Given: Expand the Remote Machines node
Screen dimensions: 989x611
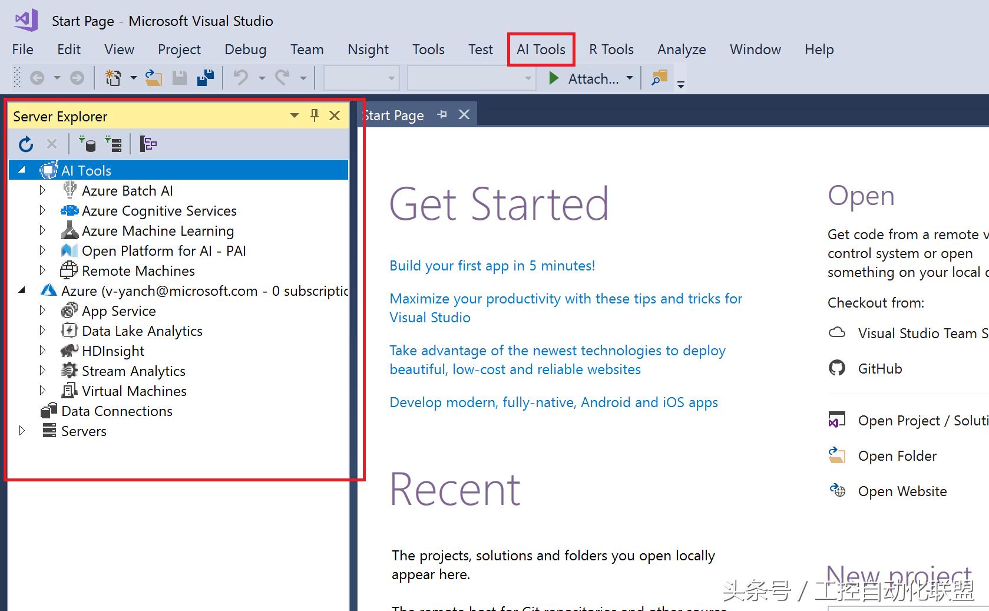Looking at the screenshot, I should [x=42, y=270].
